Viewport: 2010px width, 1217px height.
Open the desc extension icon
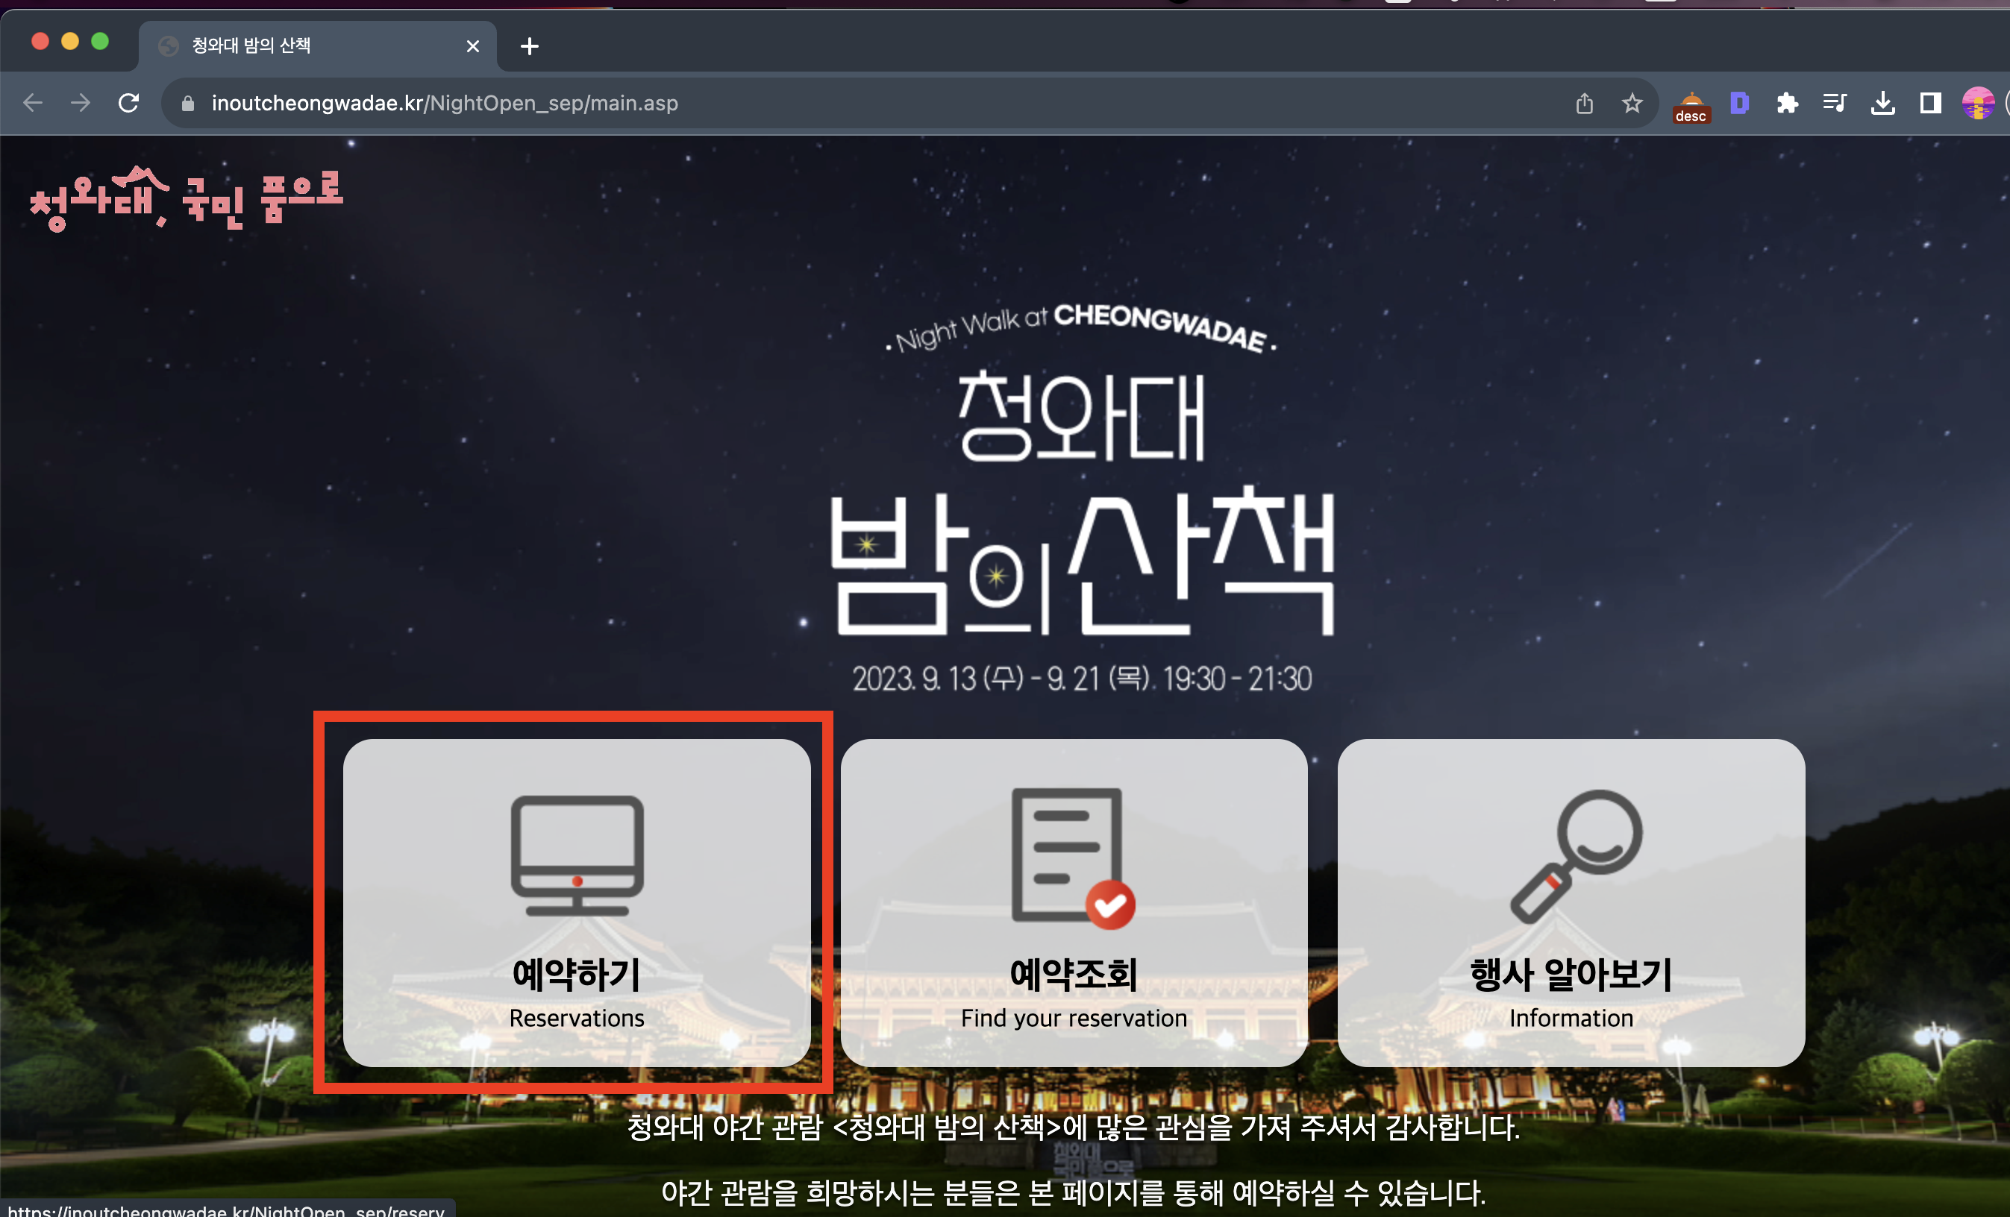pos(1691,106)
